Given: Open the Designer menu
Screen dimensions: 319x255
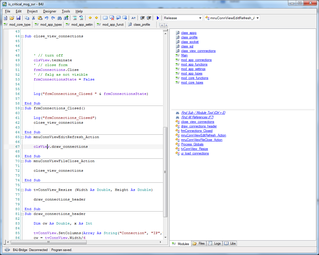Looking at the screenshot, I should tap(49, 11).
